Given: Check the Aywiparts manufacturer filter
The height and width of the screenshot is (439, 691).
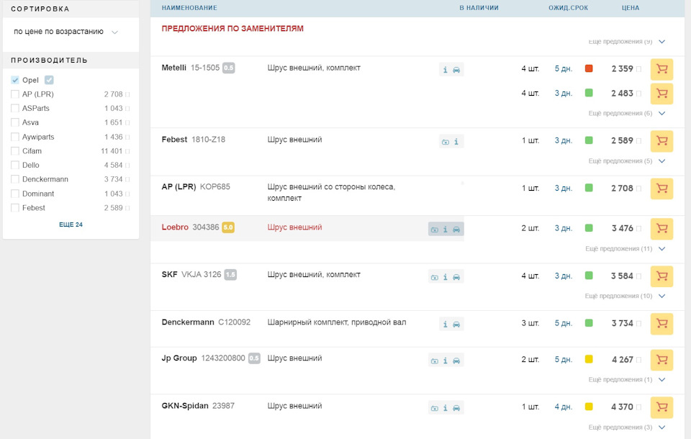Looking at the screenshot, I should coord(15,137).
